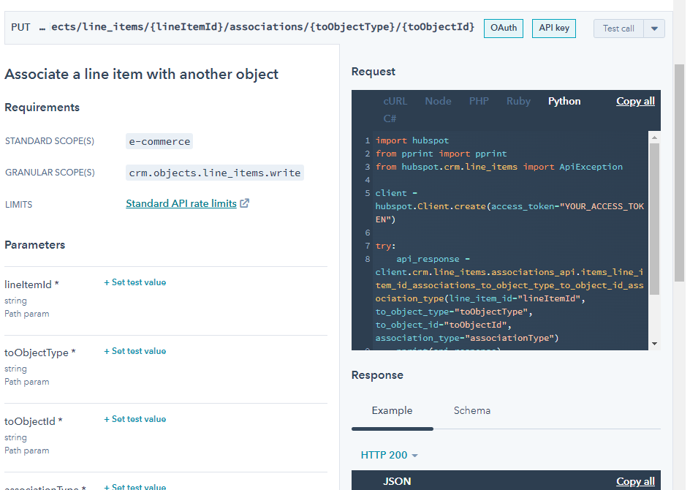Switch to the Node code tab
The width and height of the screenshot is (690, 490).
coord(438,101)
